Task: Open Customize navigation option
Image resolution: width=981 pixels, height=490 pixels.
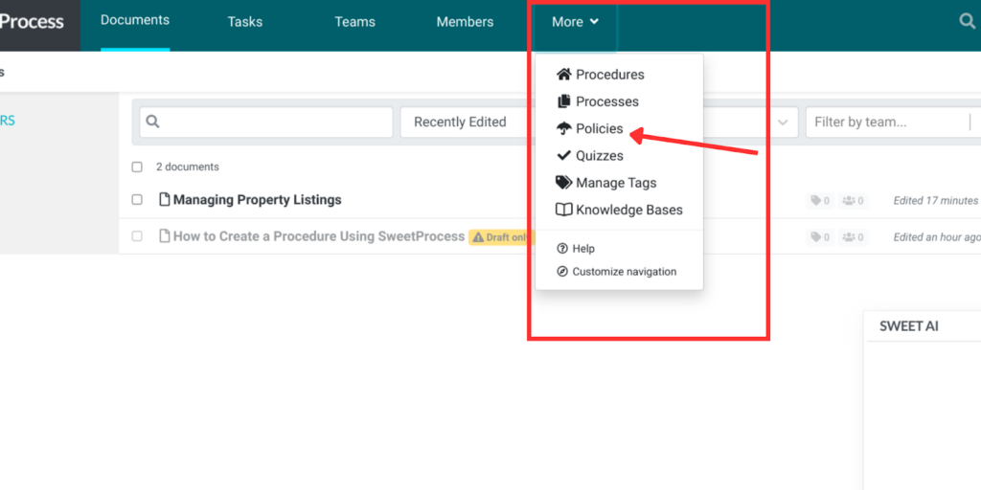Action: (625, 272)
